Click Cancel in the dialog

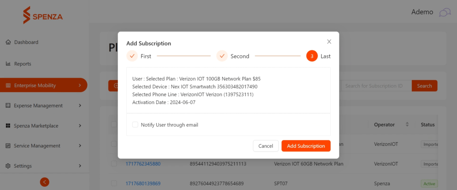266,146
